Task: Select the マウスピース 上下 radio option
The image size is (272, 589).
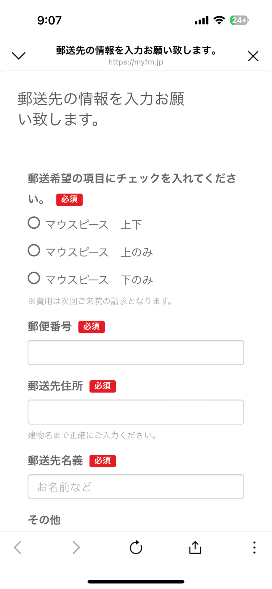Action: click(34, 223)
